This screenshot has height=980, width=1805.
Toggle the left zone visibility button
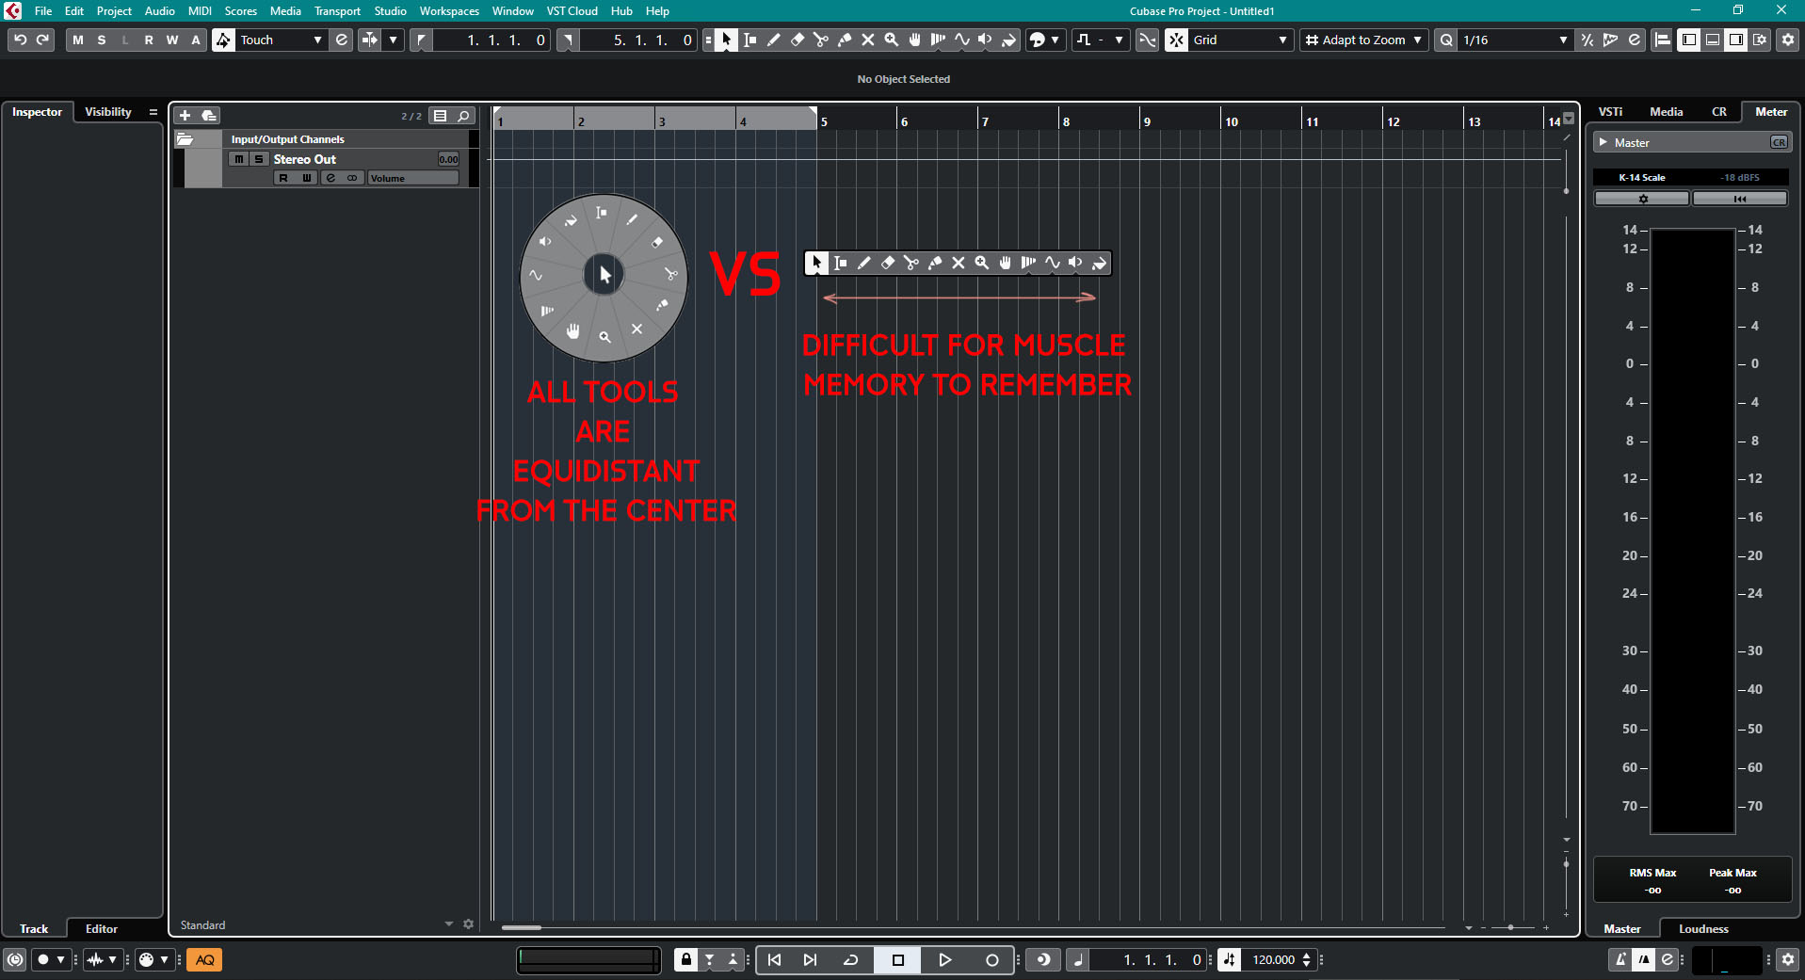(x=1689, y=40)
